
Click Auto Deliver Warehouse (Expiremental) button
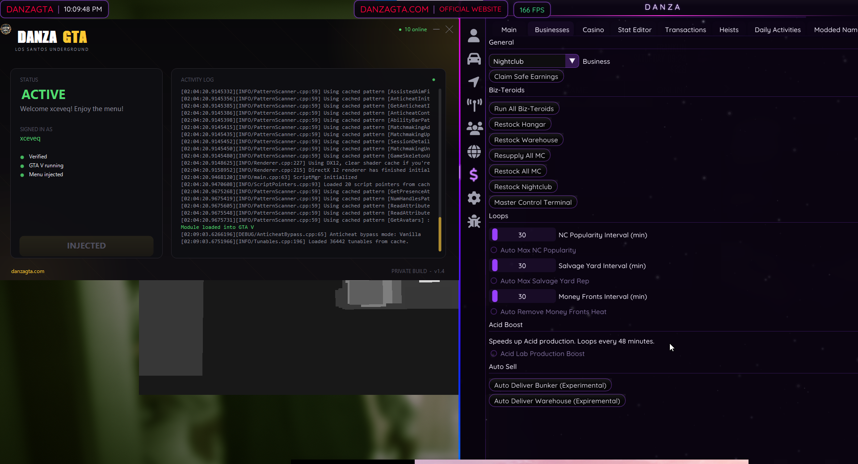(x=557, y=401)
